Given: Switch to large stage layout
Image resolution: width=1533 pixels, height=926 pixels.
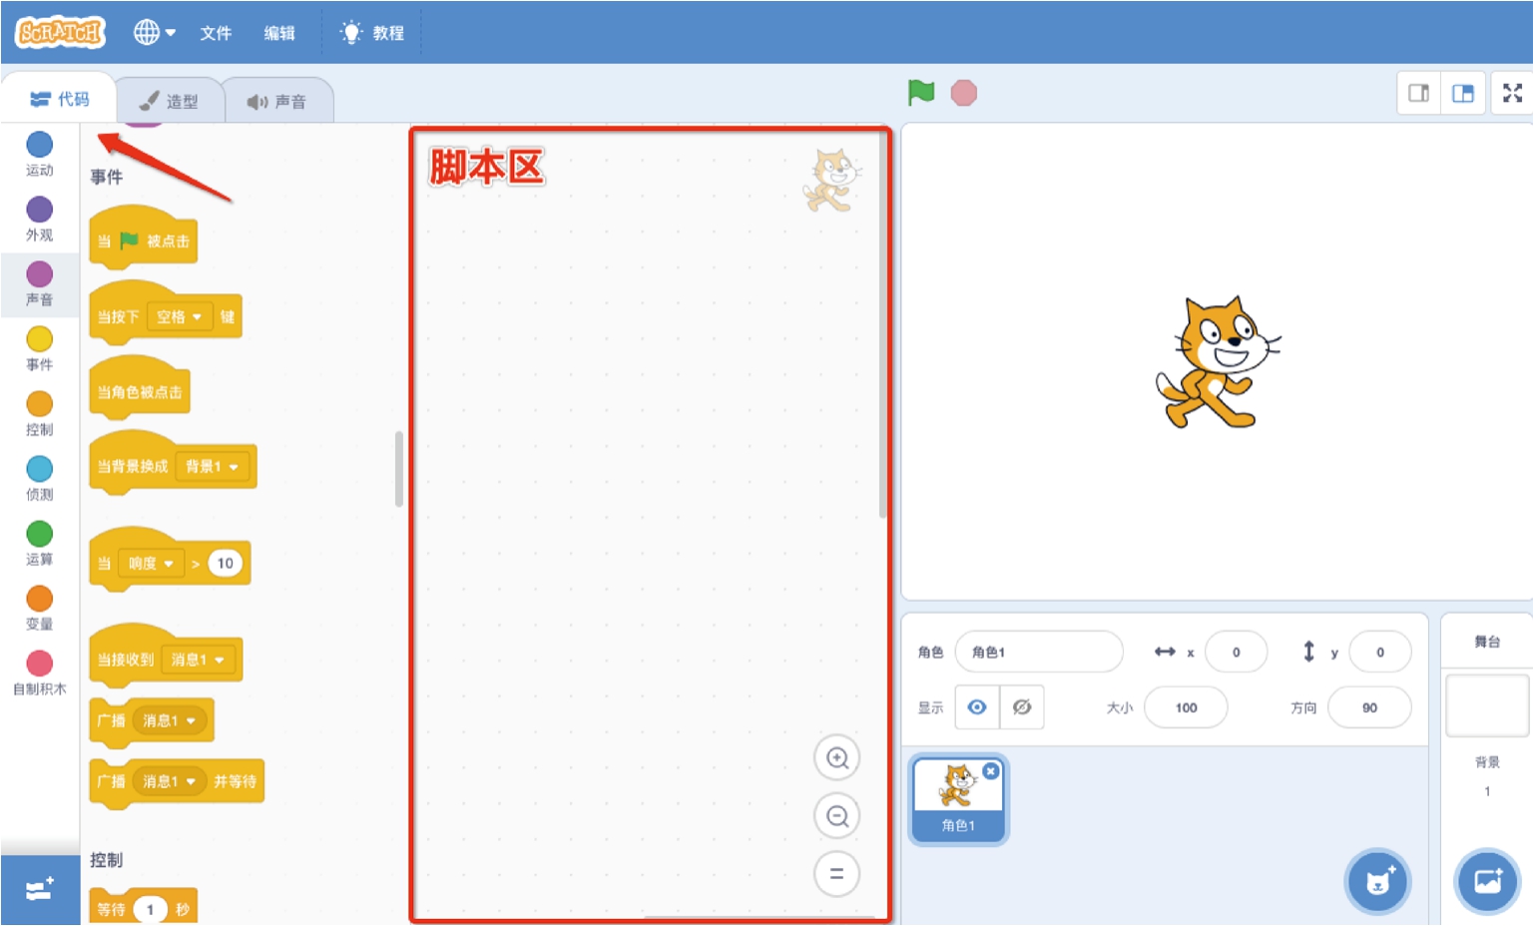Looking at the screenshot, I should [x=1463, y=93].
